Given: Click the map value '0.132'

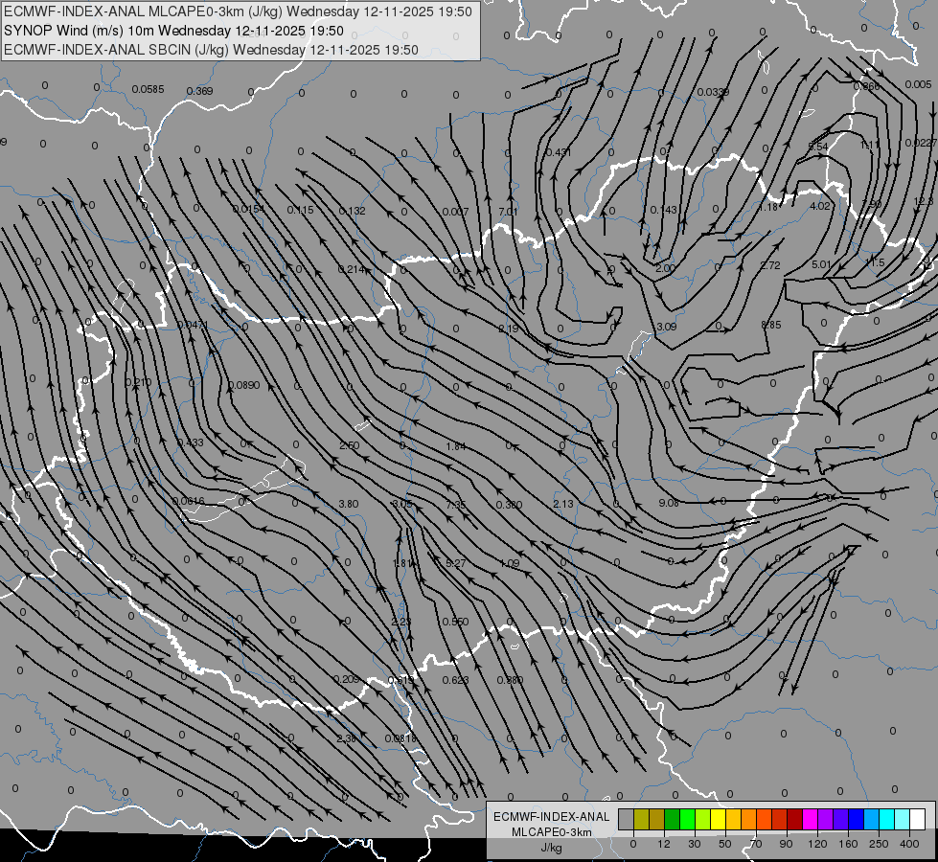Looking at the screenshot, I should click(x=352, y=211).
